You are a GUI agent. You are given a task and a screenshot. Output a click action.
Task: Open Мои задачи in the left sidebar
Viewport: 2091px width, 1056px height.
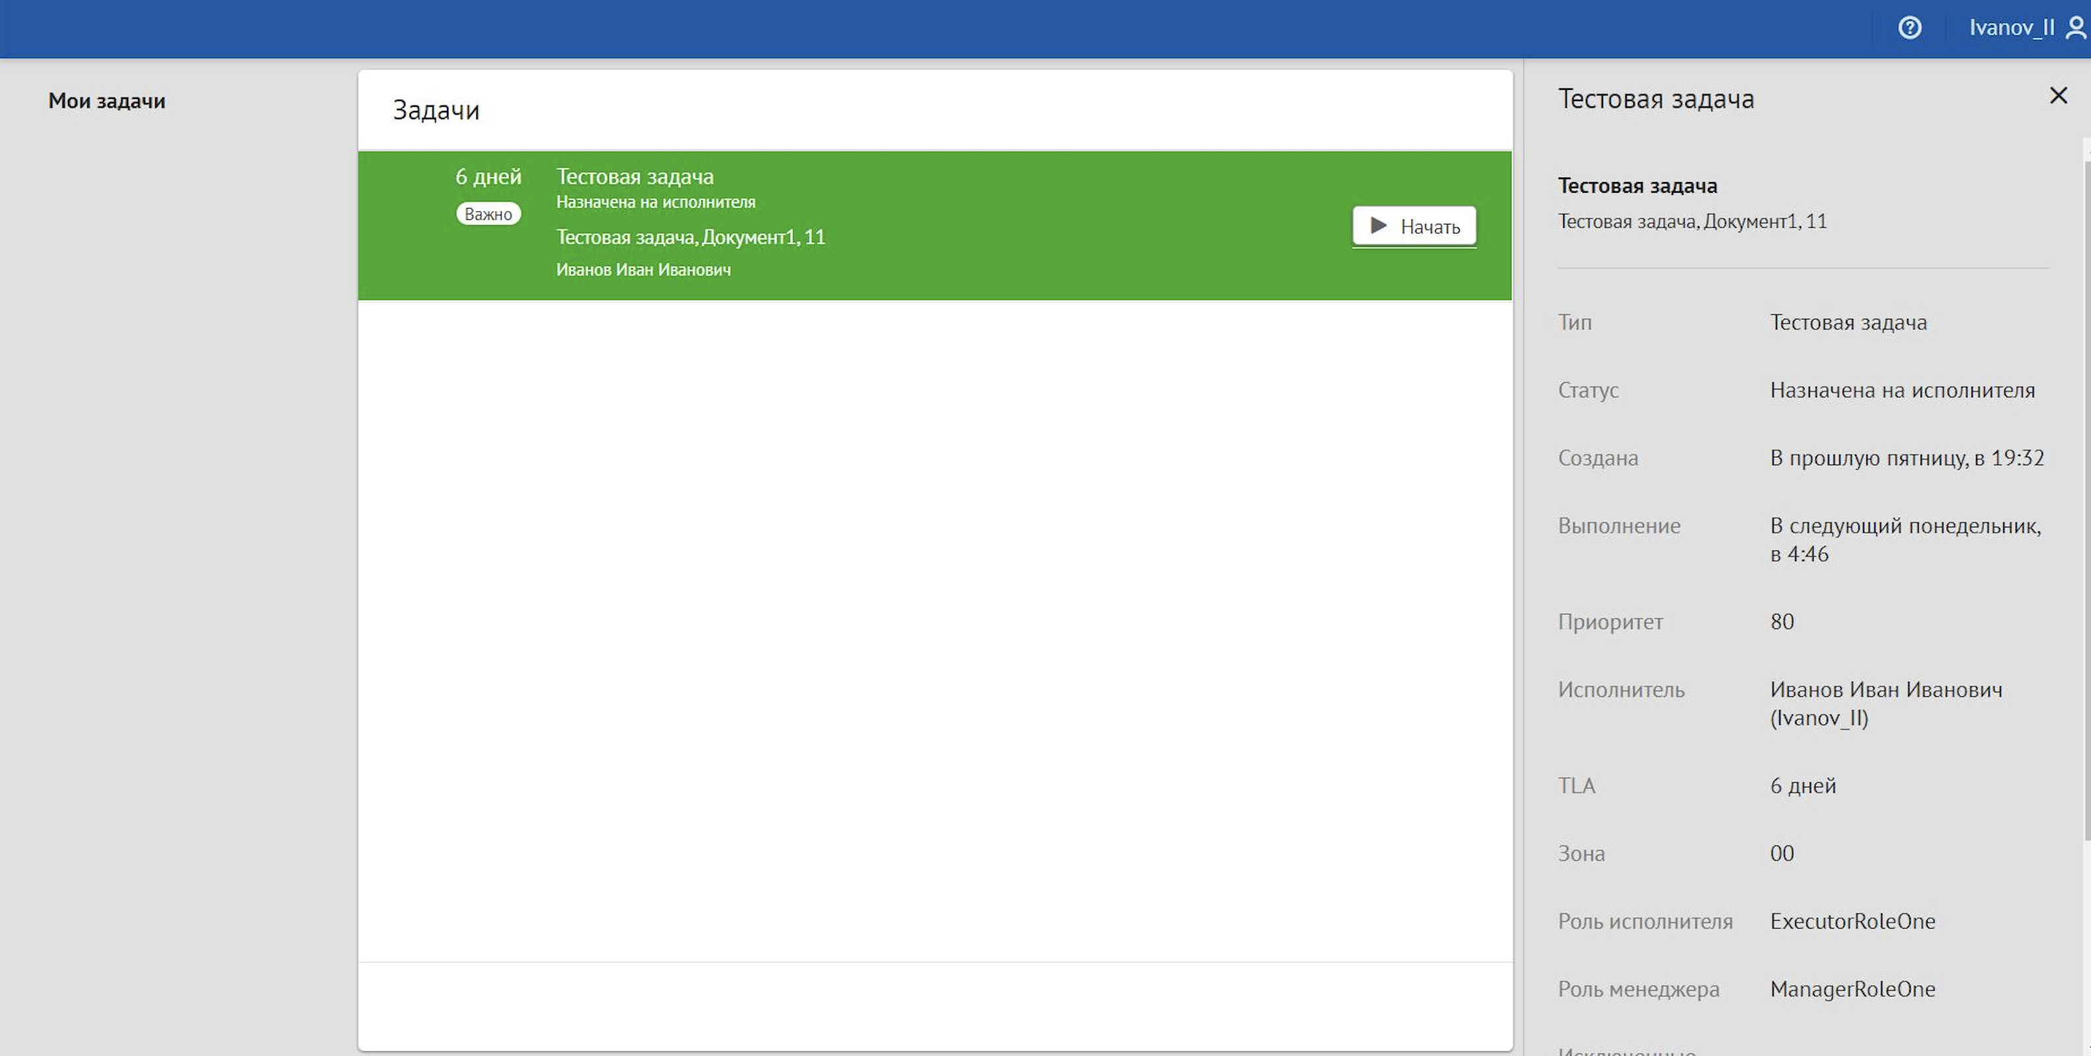[x=106, y=100]
